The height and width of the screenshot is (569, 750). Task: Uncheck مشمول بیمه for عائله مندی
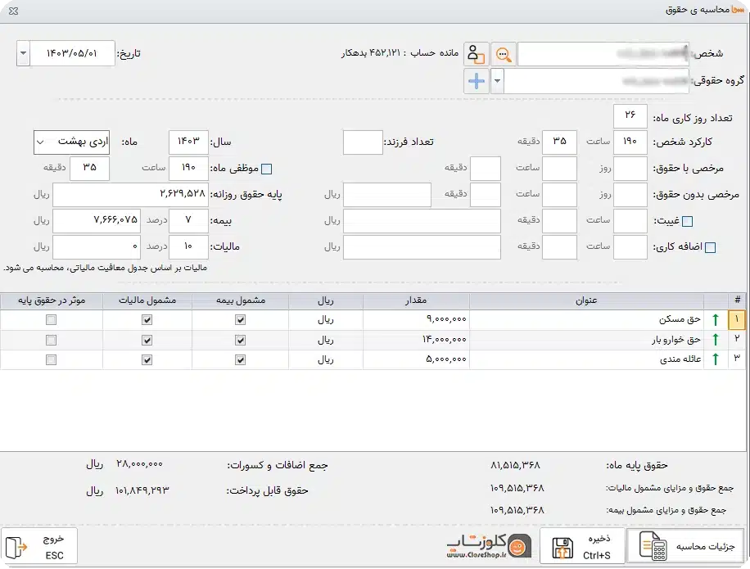point(240,359)
